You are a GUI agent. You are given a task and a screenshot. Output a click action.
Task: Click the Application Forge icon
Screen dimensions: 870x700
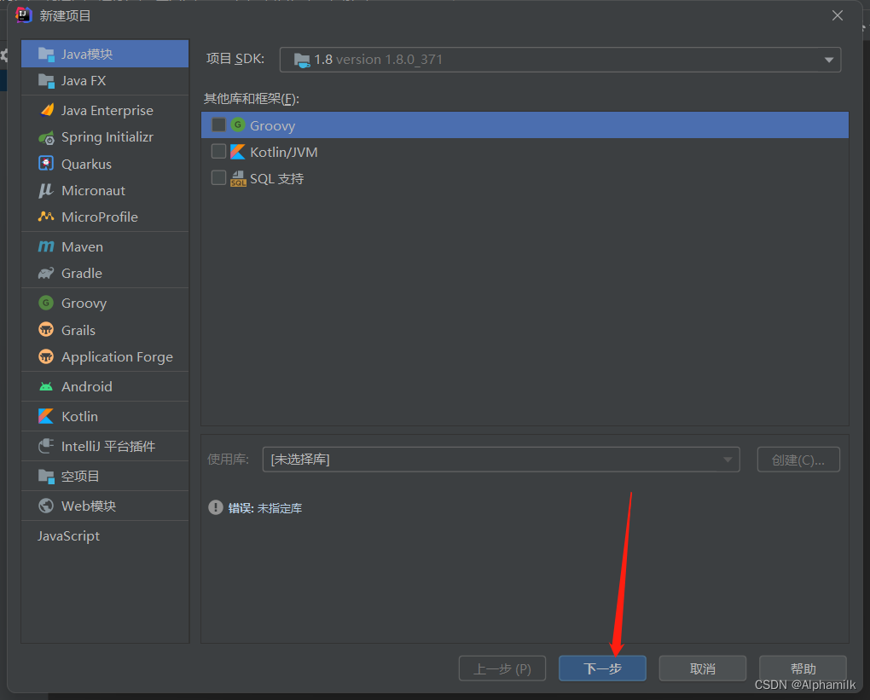[x=46, y=356]
